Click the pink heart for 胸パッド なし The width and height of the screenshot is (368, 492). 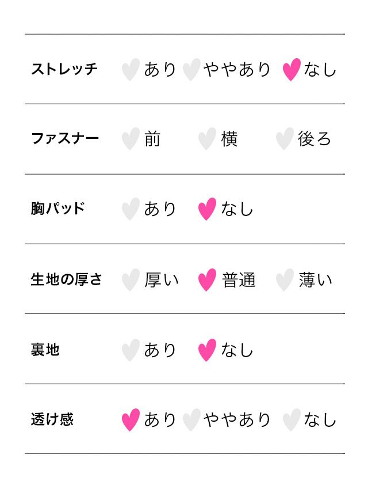point(207,209)
